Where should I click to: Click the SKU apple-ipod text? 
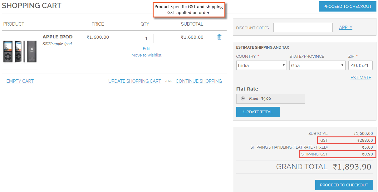pyautogui.click(x=57, y=44)
